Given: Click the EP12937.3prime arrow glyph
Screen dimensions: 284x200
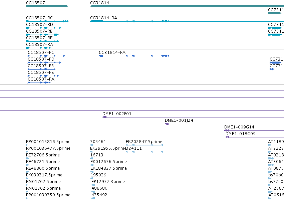Looking at the screenshot, I should click(x=93, y=185).
